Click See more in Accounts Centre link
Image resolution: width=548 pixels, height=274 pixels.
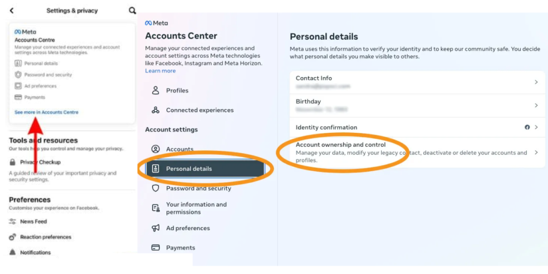(x=47, y=112)
